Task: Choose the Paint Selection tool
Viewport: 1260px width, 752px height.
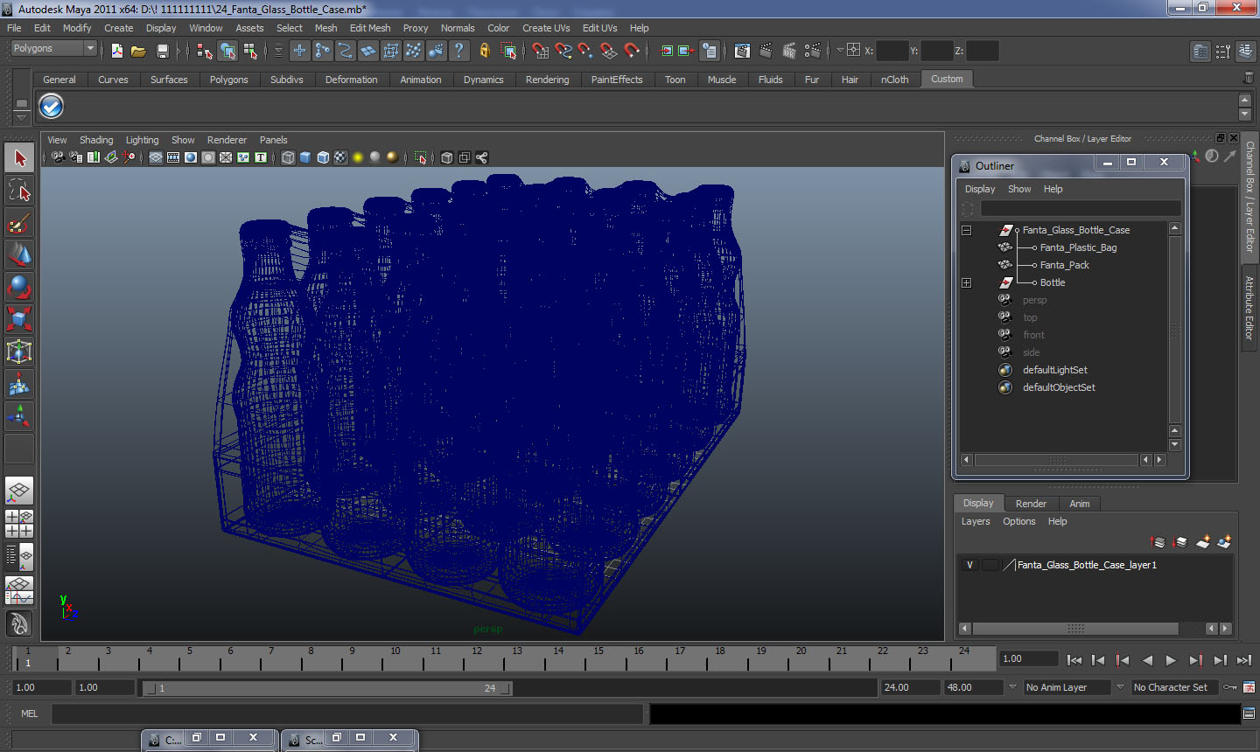Action: tap(19, 223)
